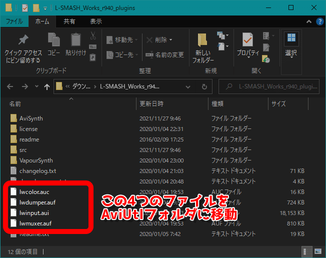The image size is (326, 258).
Task: Click the 71 KB size of changelog.txt
Action: [x=297, y=171]
